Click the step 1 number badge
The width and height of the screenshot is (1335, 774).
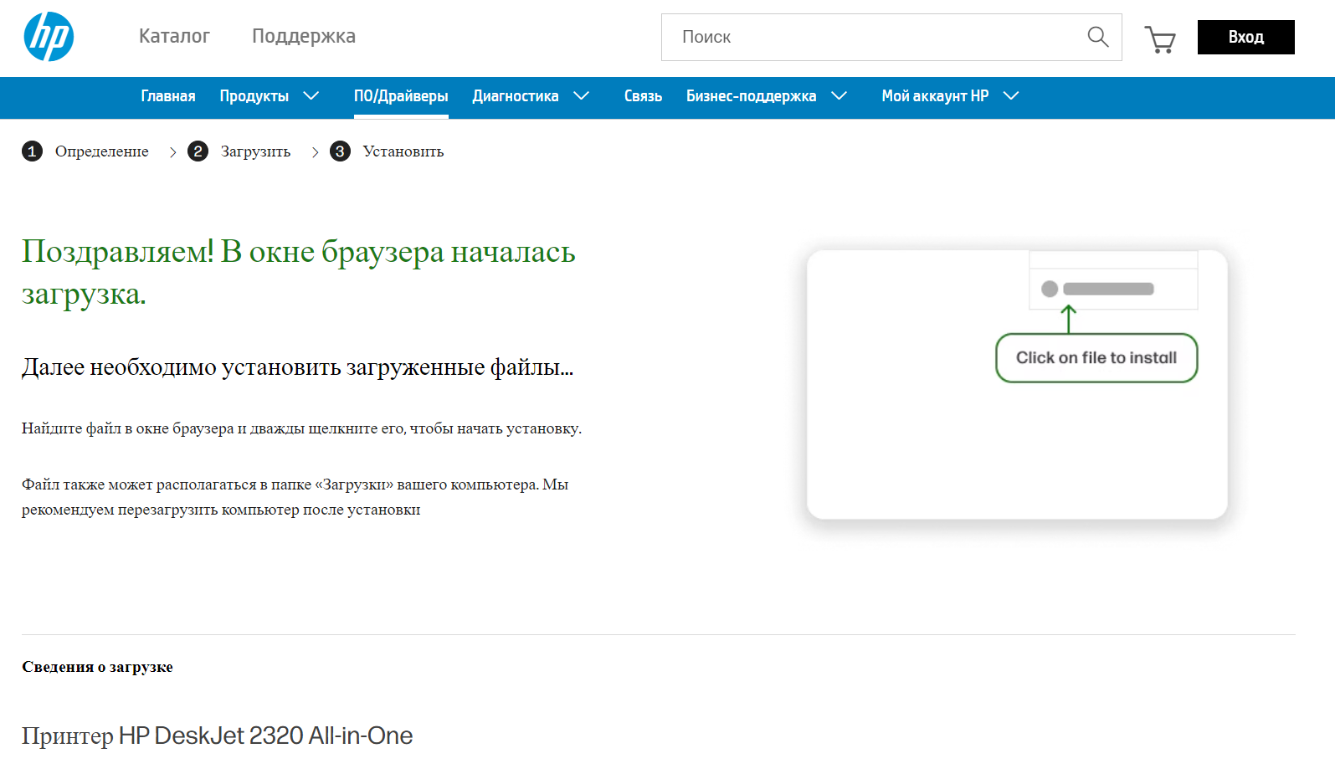pos(32,151)
